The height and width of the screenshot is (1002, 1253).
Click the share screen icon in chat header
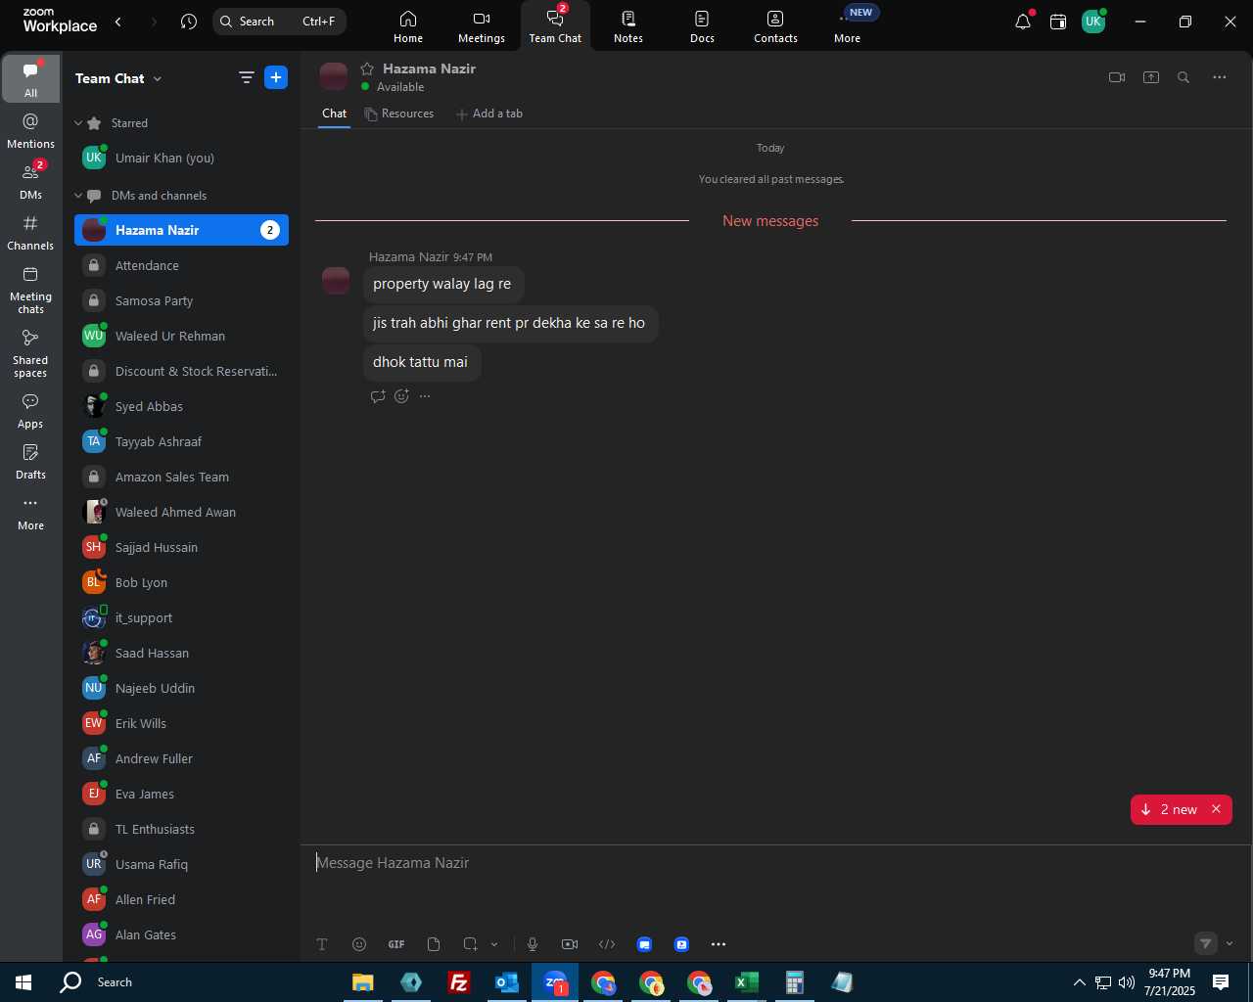click(x=1151, y=77)
